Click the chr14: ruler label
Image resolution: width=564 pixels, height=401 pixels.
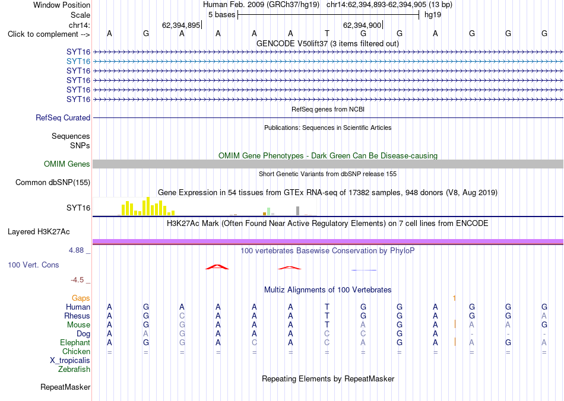coord(80,25)
